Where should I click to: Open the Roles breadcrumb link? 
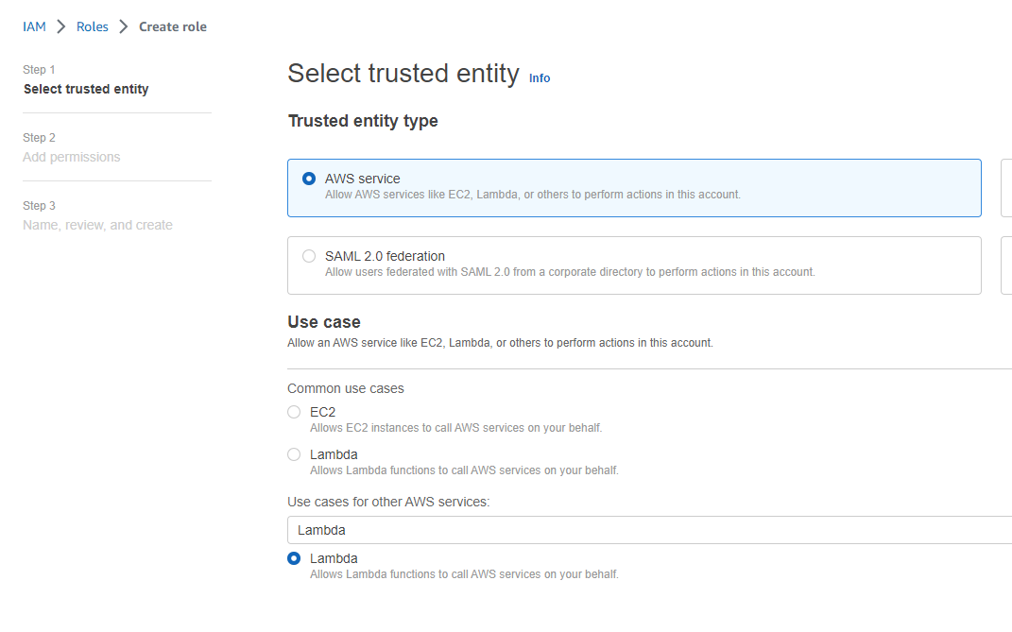pos(93,26)
